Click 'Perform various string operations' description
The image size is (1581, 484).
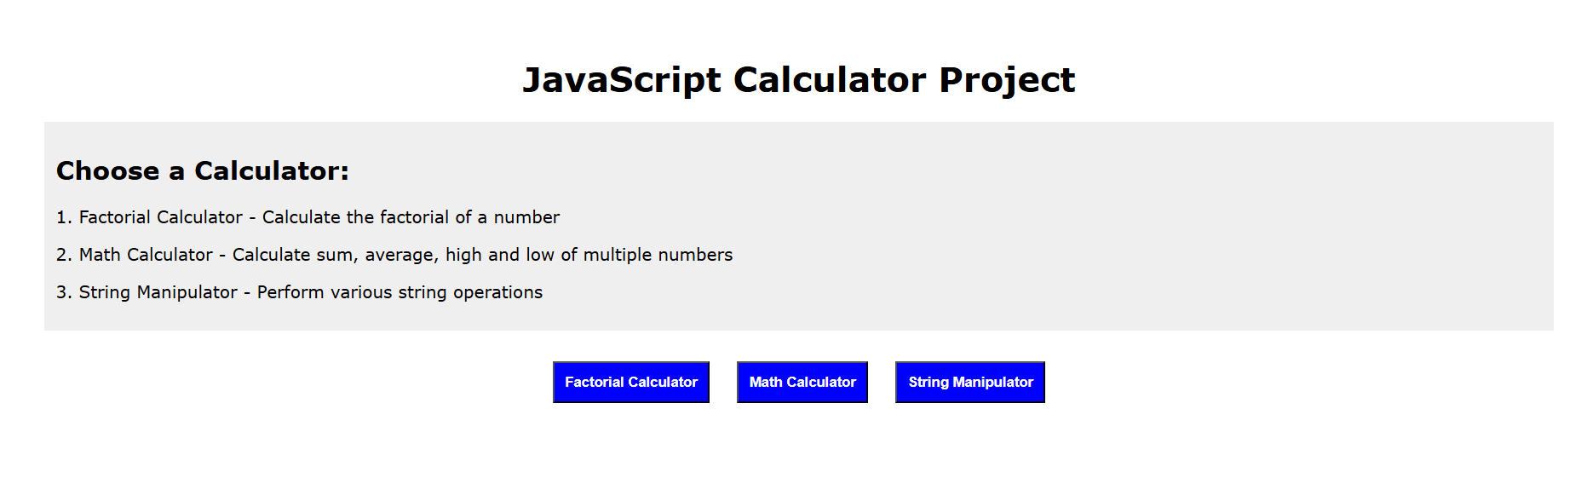[x=400, y=292]
